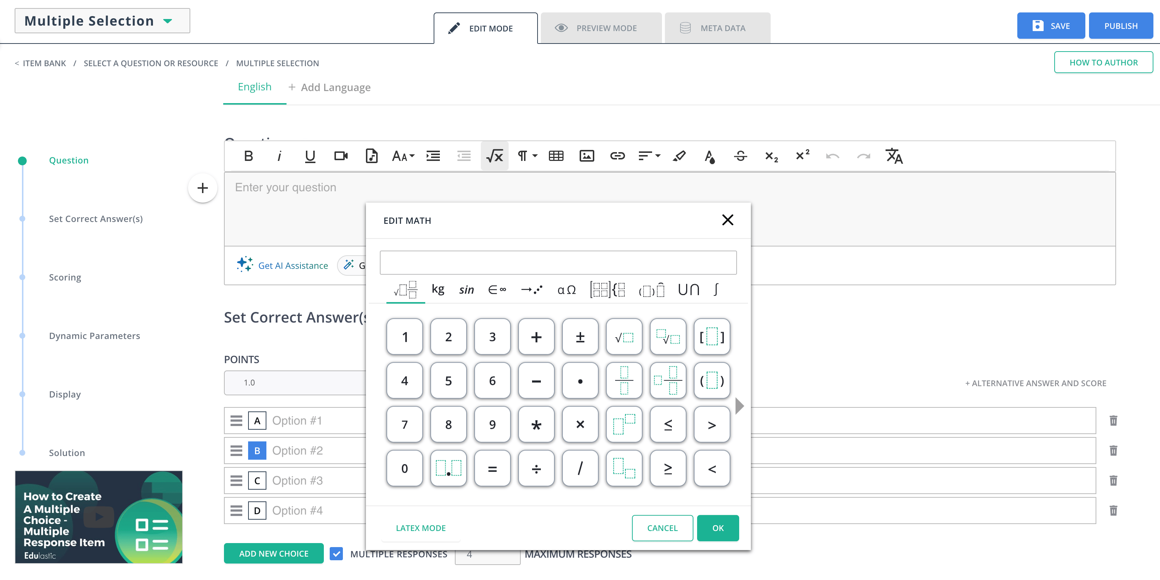Click the round plus button beside question
This screenshot has width=1160, height=580.
pos(203,188)
